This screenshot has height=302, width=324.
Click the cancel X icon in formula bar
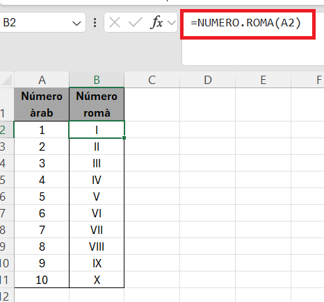[x=115, y=23]
